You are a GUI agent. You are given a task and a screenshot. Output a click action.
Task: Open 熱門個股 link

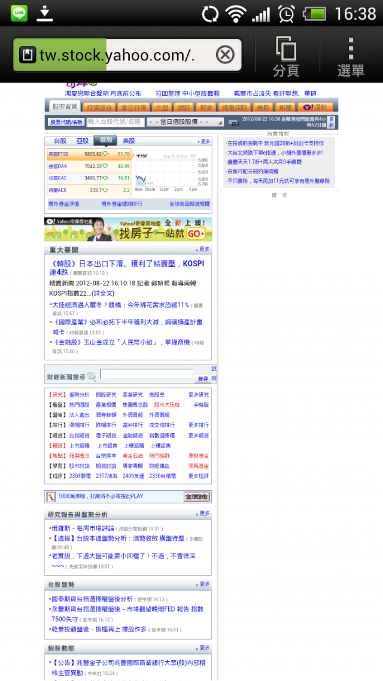click(x=79, y=405)
